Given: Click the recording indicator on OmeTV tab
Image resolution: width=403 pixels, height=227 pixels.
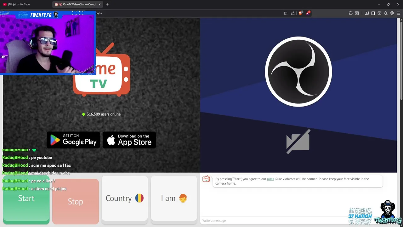Looking at the screenshot, I should pyautogui.click(x=60, y=4).
